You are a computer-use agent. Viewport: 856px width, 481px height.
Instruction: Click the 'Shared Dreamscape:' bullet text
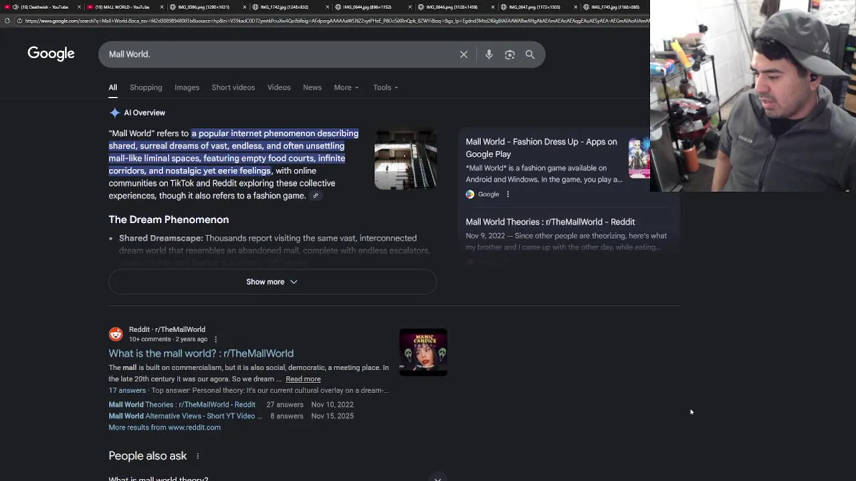(160, 238)
